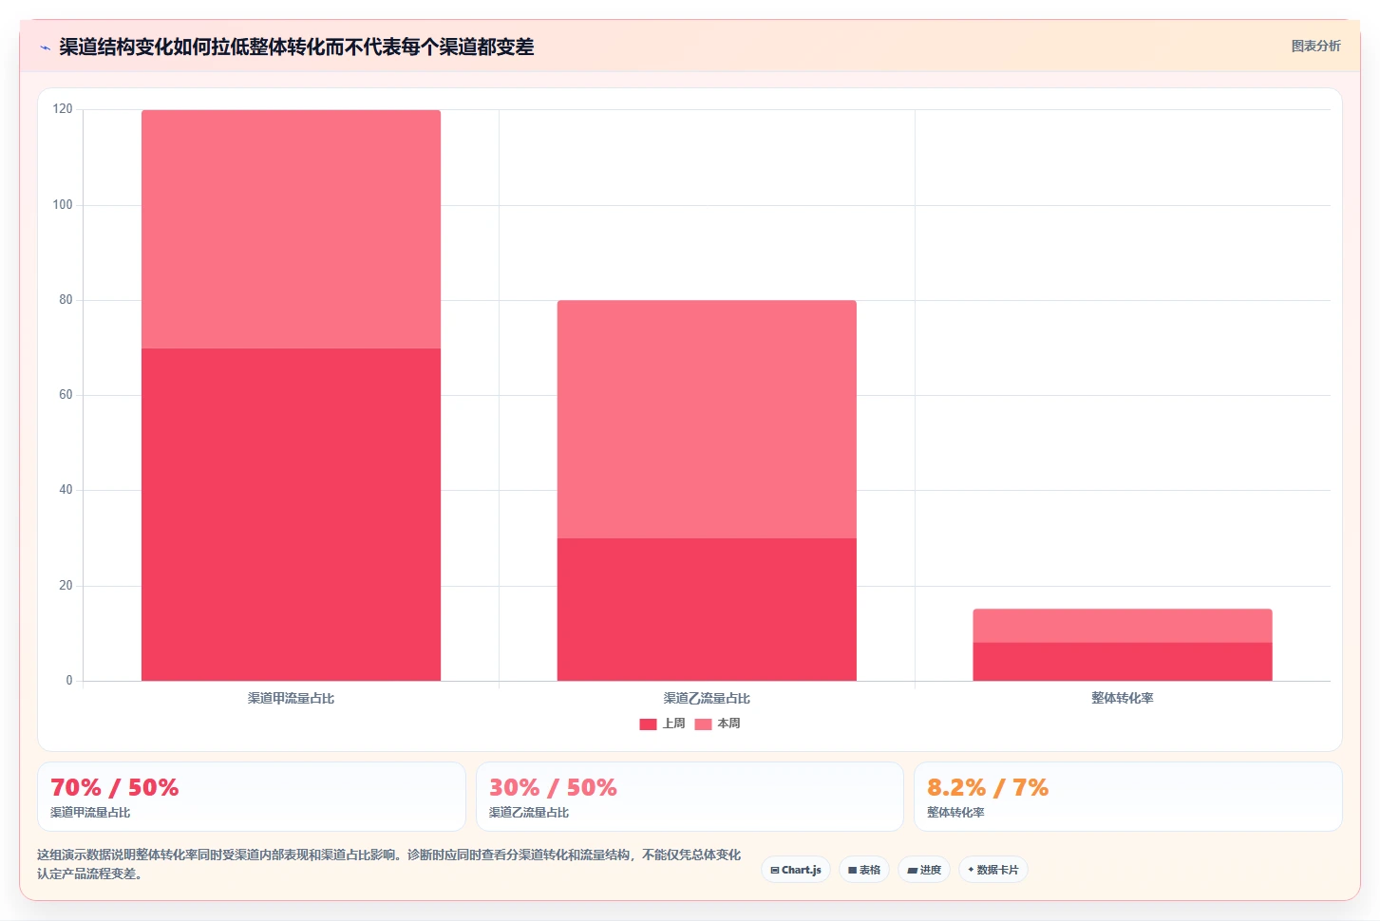This screenshot has width=1380, height=921.
Task: Click the 100 y-axis tick label
Action: click(x=63, y=204)
